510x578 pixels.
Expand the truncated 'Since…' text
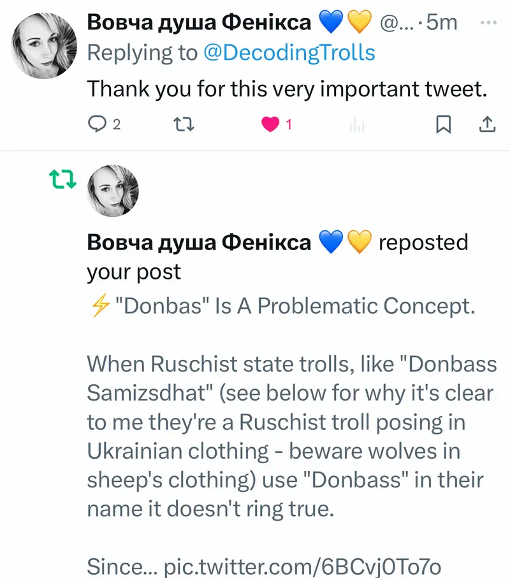[x=121, y=565]
